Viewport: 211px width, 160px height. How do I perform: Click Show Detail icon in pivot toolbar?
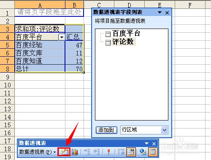(97, 152)
